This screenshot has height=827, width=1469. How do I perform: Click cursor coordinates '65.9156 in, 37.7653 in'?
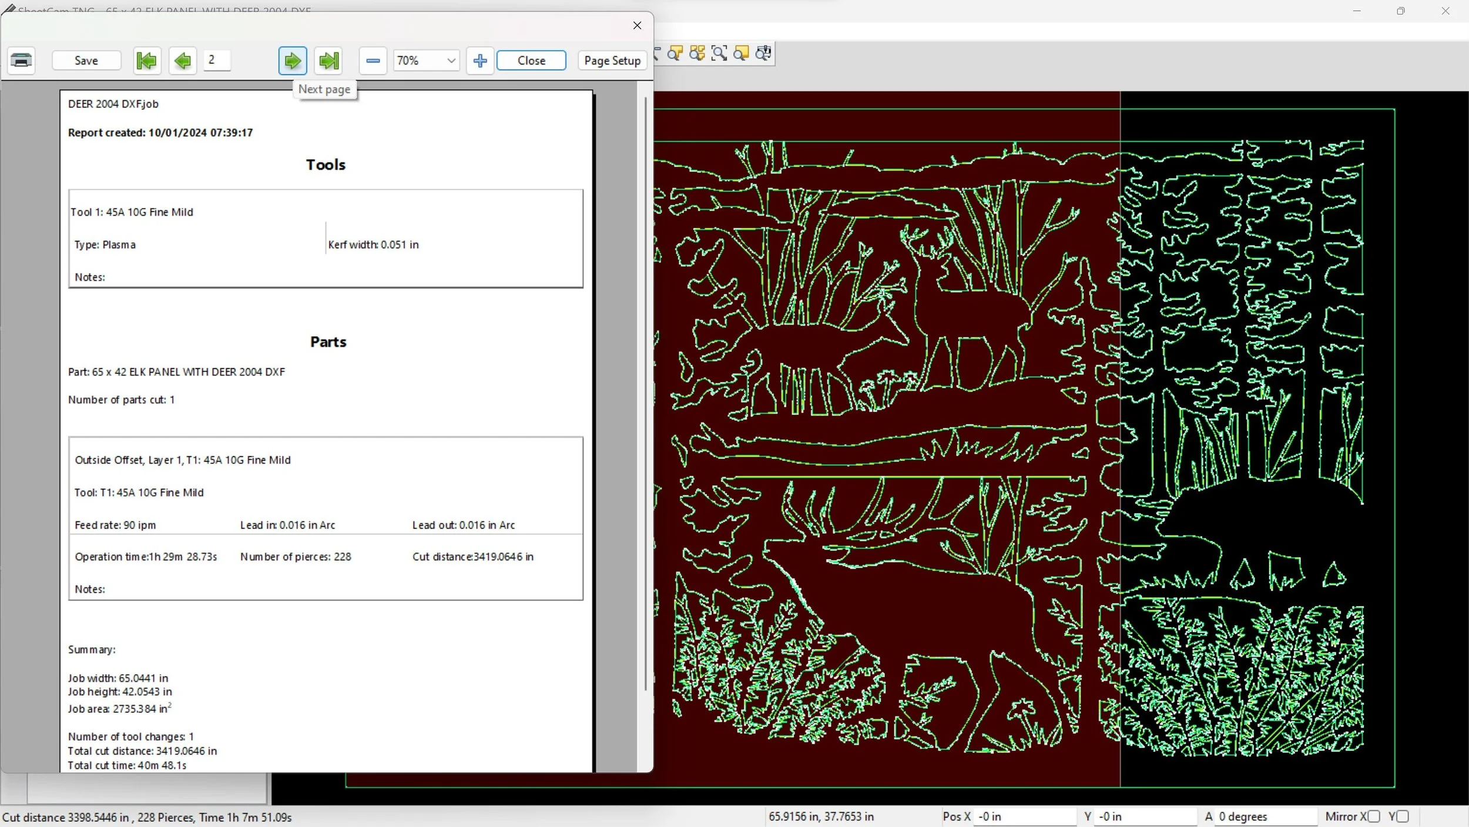[821, 816]
